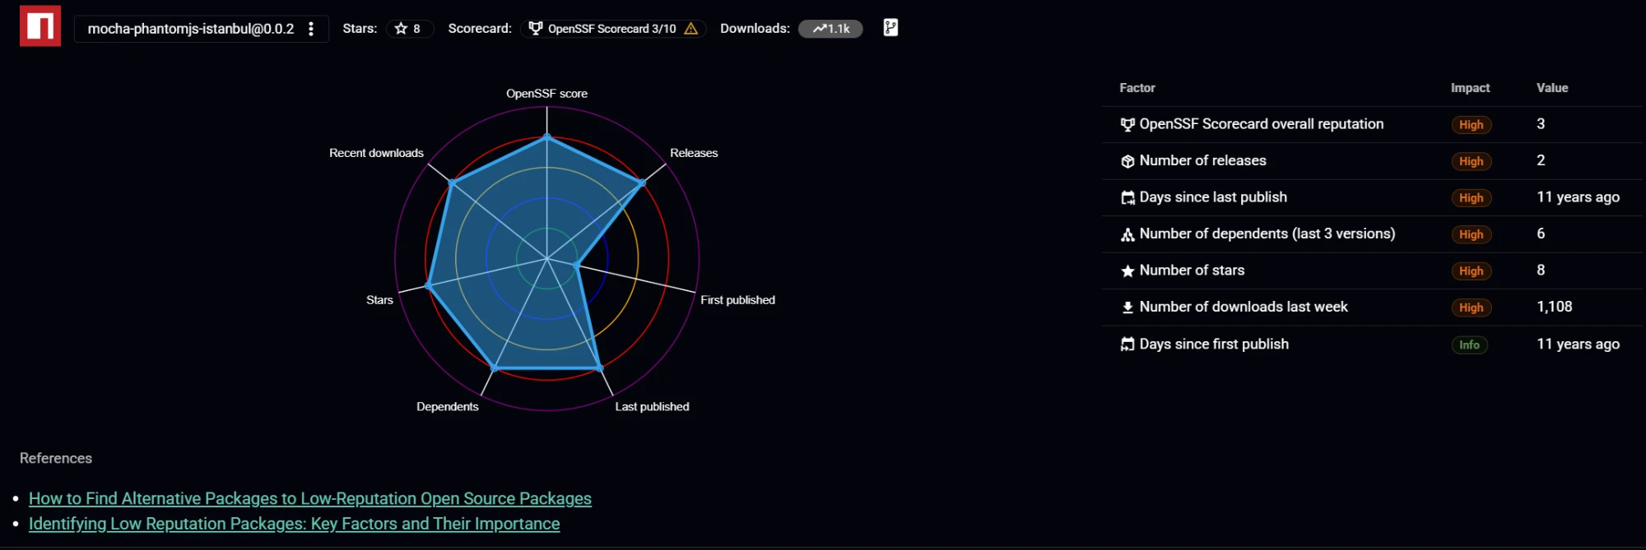Click High badge in OpenSSF Scorecard row
Screen dimensions: 1646x550
[1471, 125]
